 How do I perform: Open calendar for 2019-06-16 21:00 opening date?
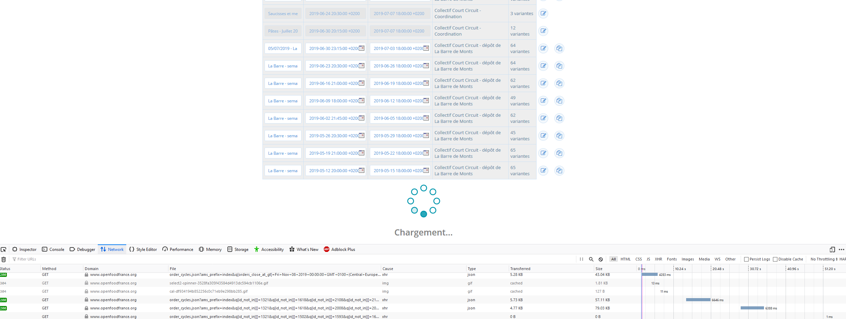click(x=362, y=83)
